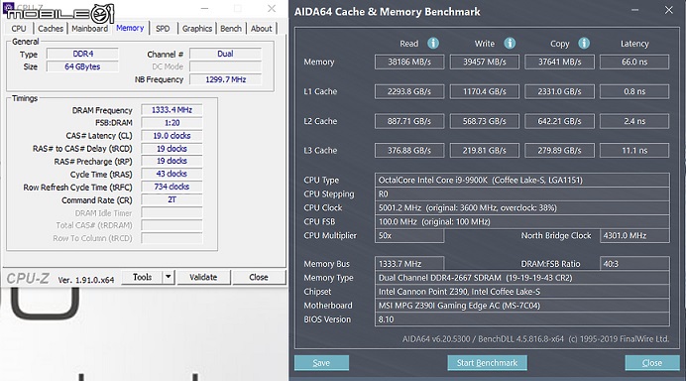Click the CPU-Z Close button
Image resolution: width=686 pixels, height=381 pixels.
[x=259, y=277]
